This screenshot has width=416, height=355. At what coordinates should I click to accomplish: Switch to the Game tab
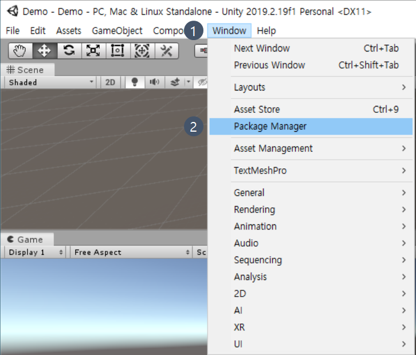coord(27,239)
